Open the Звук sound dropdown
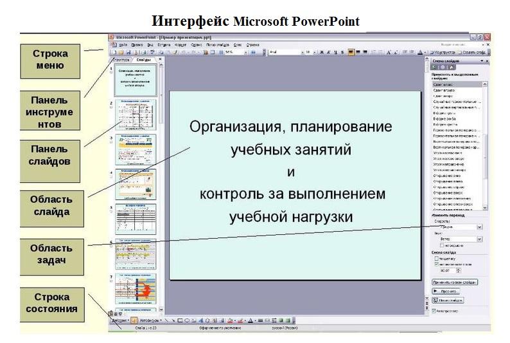 tap(479, 239)
